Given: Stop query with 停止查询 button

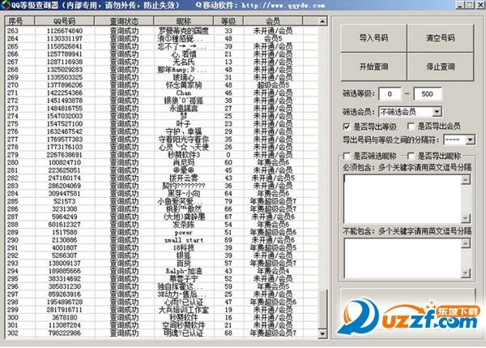Looking at the screenshot, I should click(x=441, y=67).
